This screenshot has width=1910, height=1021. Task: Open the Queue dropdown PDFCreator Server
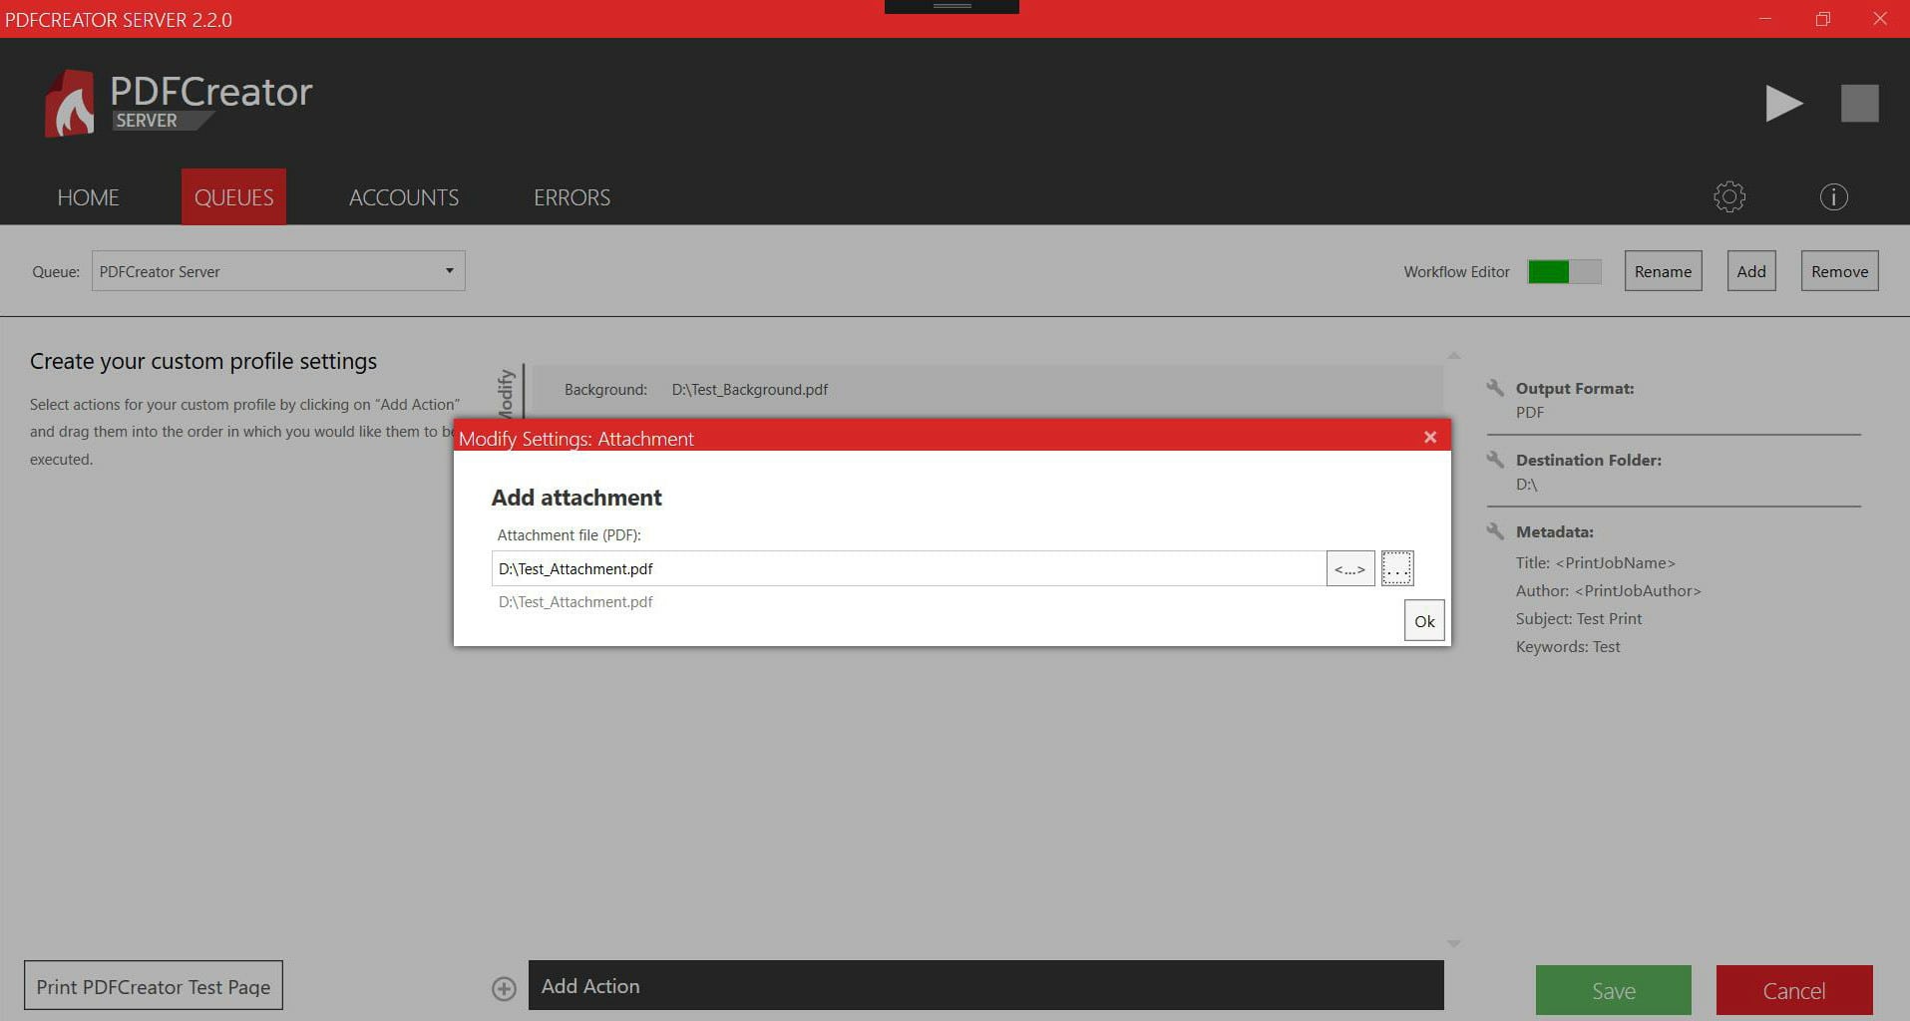point(278,271)
